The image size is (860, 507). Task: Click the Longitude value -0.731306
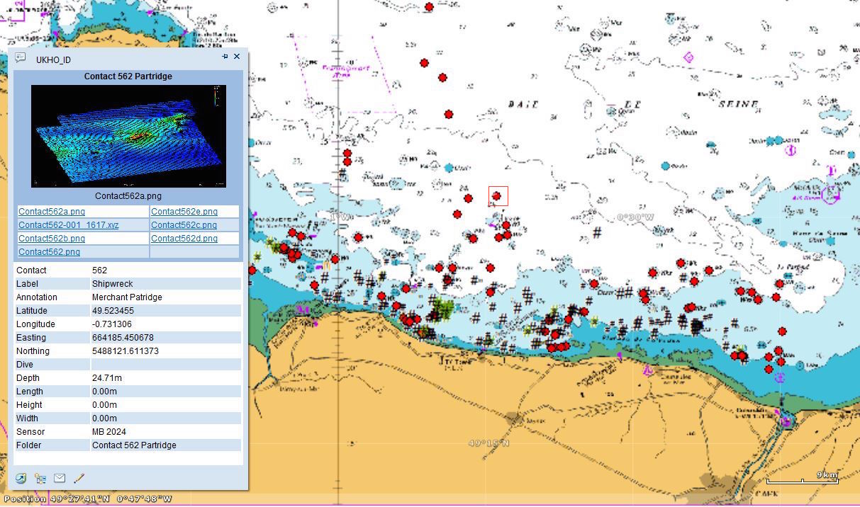(112, 324)
